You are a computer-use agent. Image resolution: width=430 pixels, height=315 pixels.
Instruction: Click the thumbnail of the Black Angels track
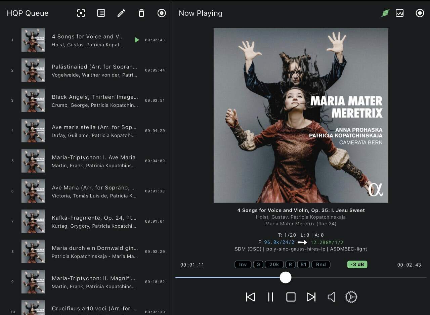point(33,100)
